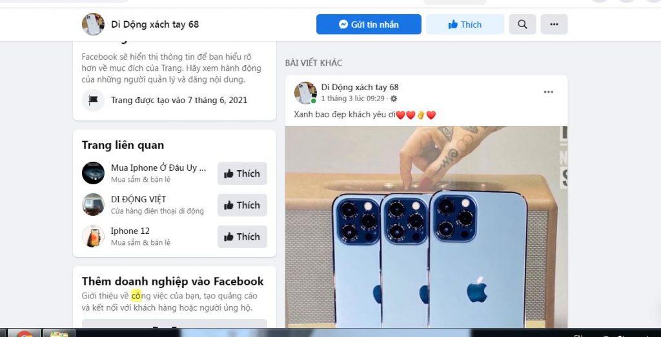Like the DI ĐỘNG VIỆT page

tap(243, 205)
